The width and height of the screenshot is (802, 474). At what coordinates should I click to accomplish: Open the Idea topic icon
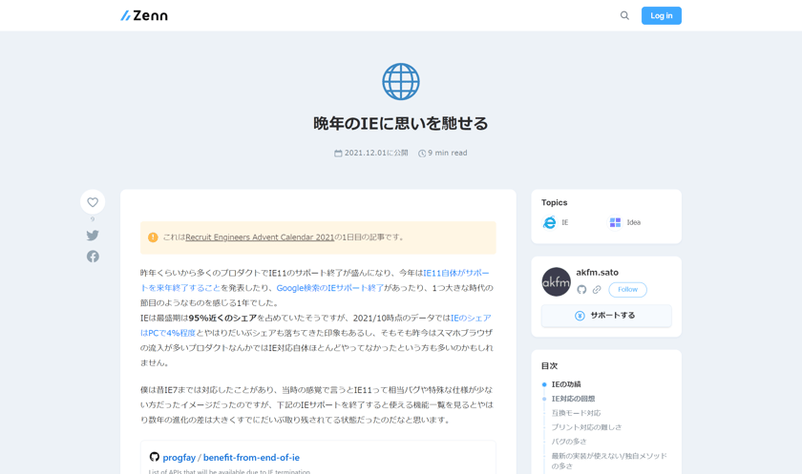(x=615, y=223)
